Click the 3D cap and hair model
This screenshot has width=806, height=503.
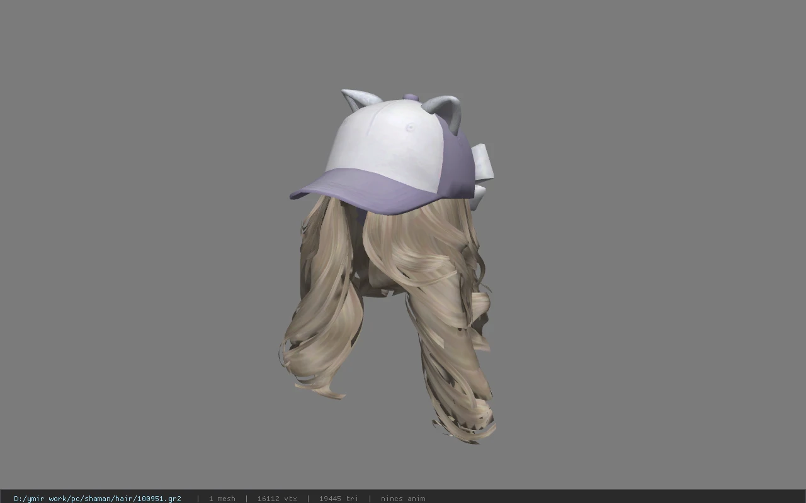[389, 267]
